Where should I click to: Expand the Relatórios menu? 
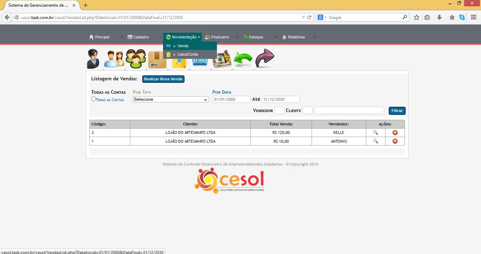296,37
